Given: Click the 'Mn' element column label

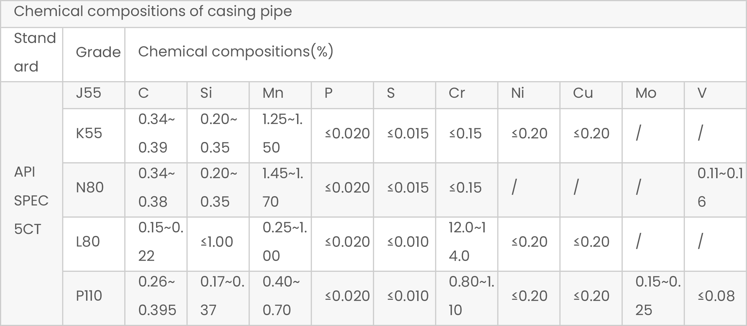Looking at the screenshot, I should (273, 93).
